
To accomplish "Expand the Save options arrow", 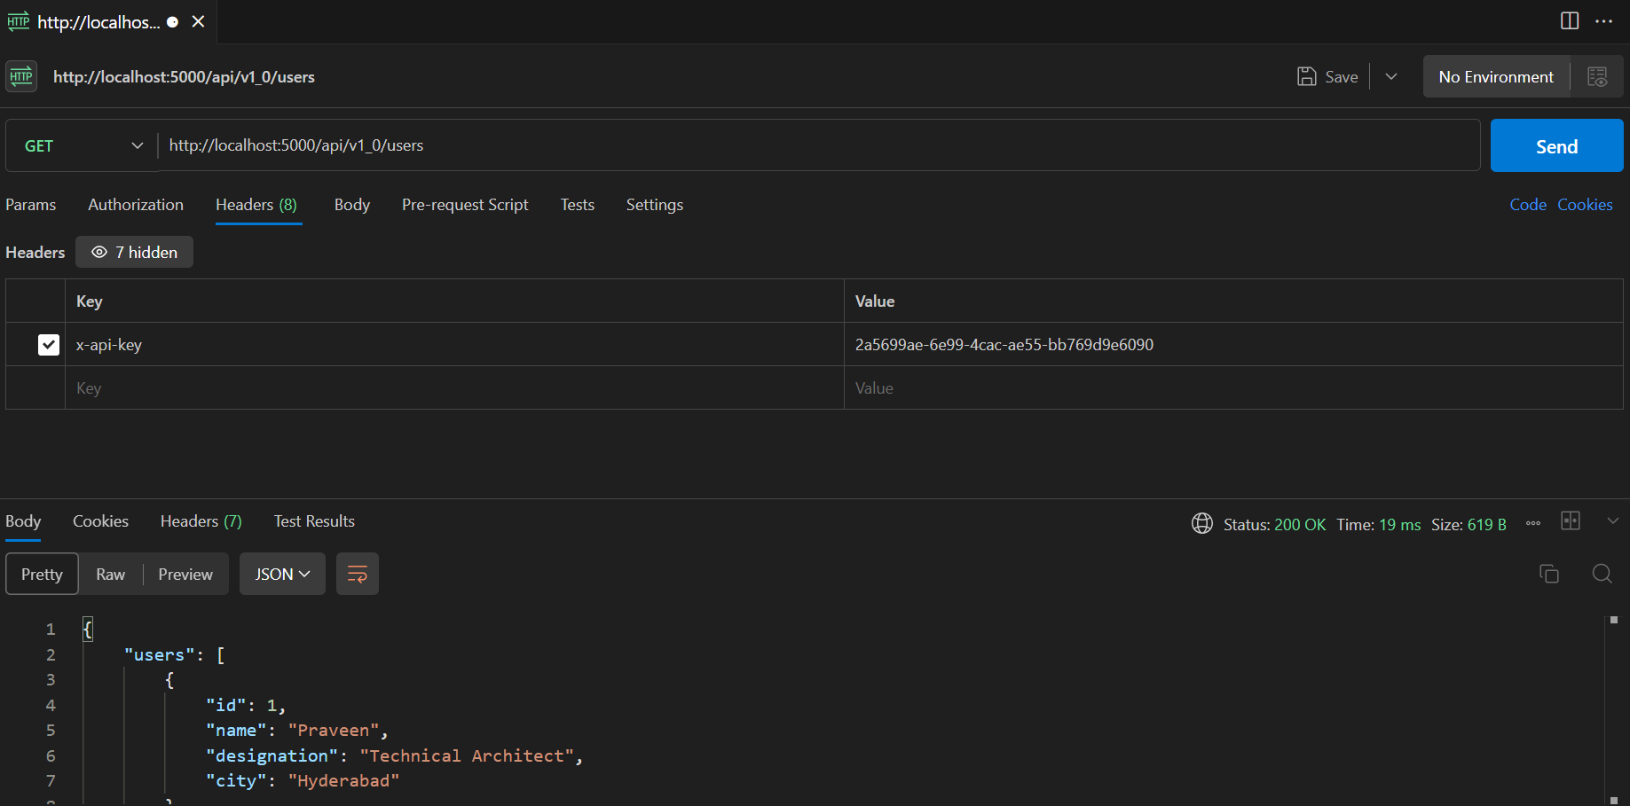I will point(1391,77).
